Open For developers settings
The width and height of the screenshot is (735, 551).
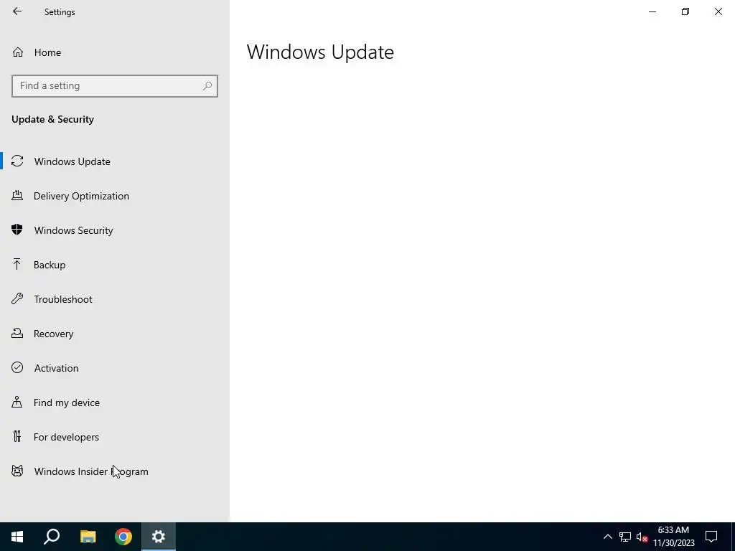[66, 437]
